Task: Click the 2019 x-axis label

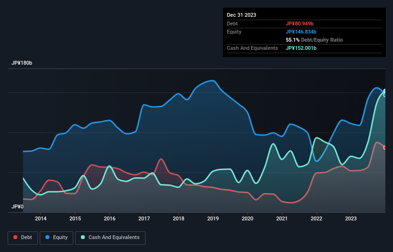Action: 213,218
